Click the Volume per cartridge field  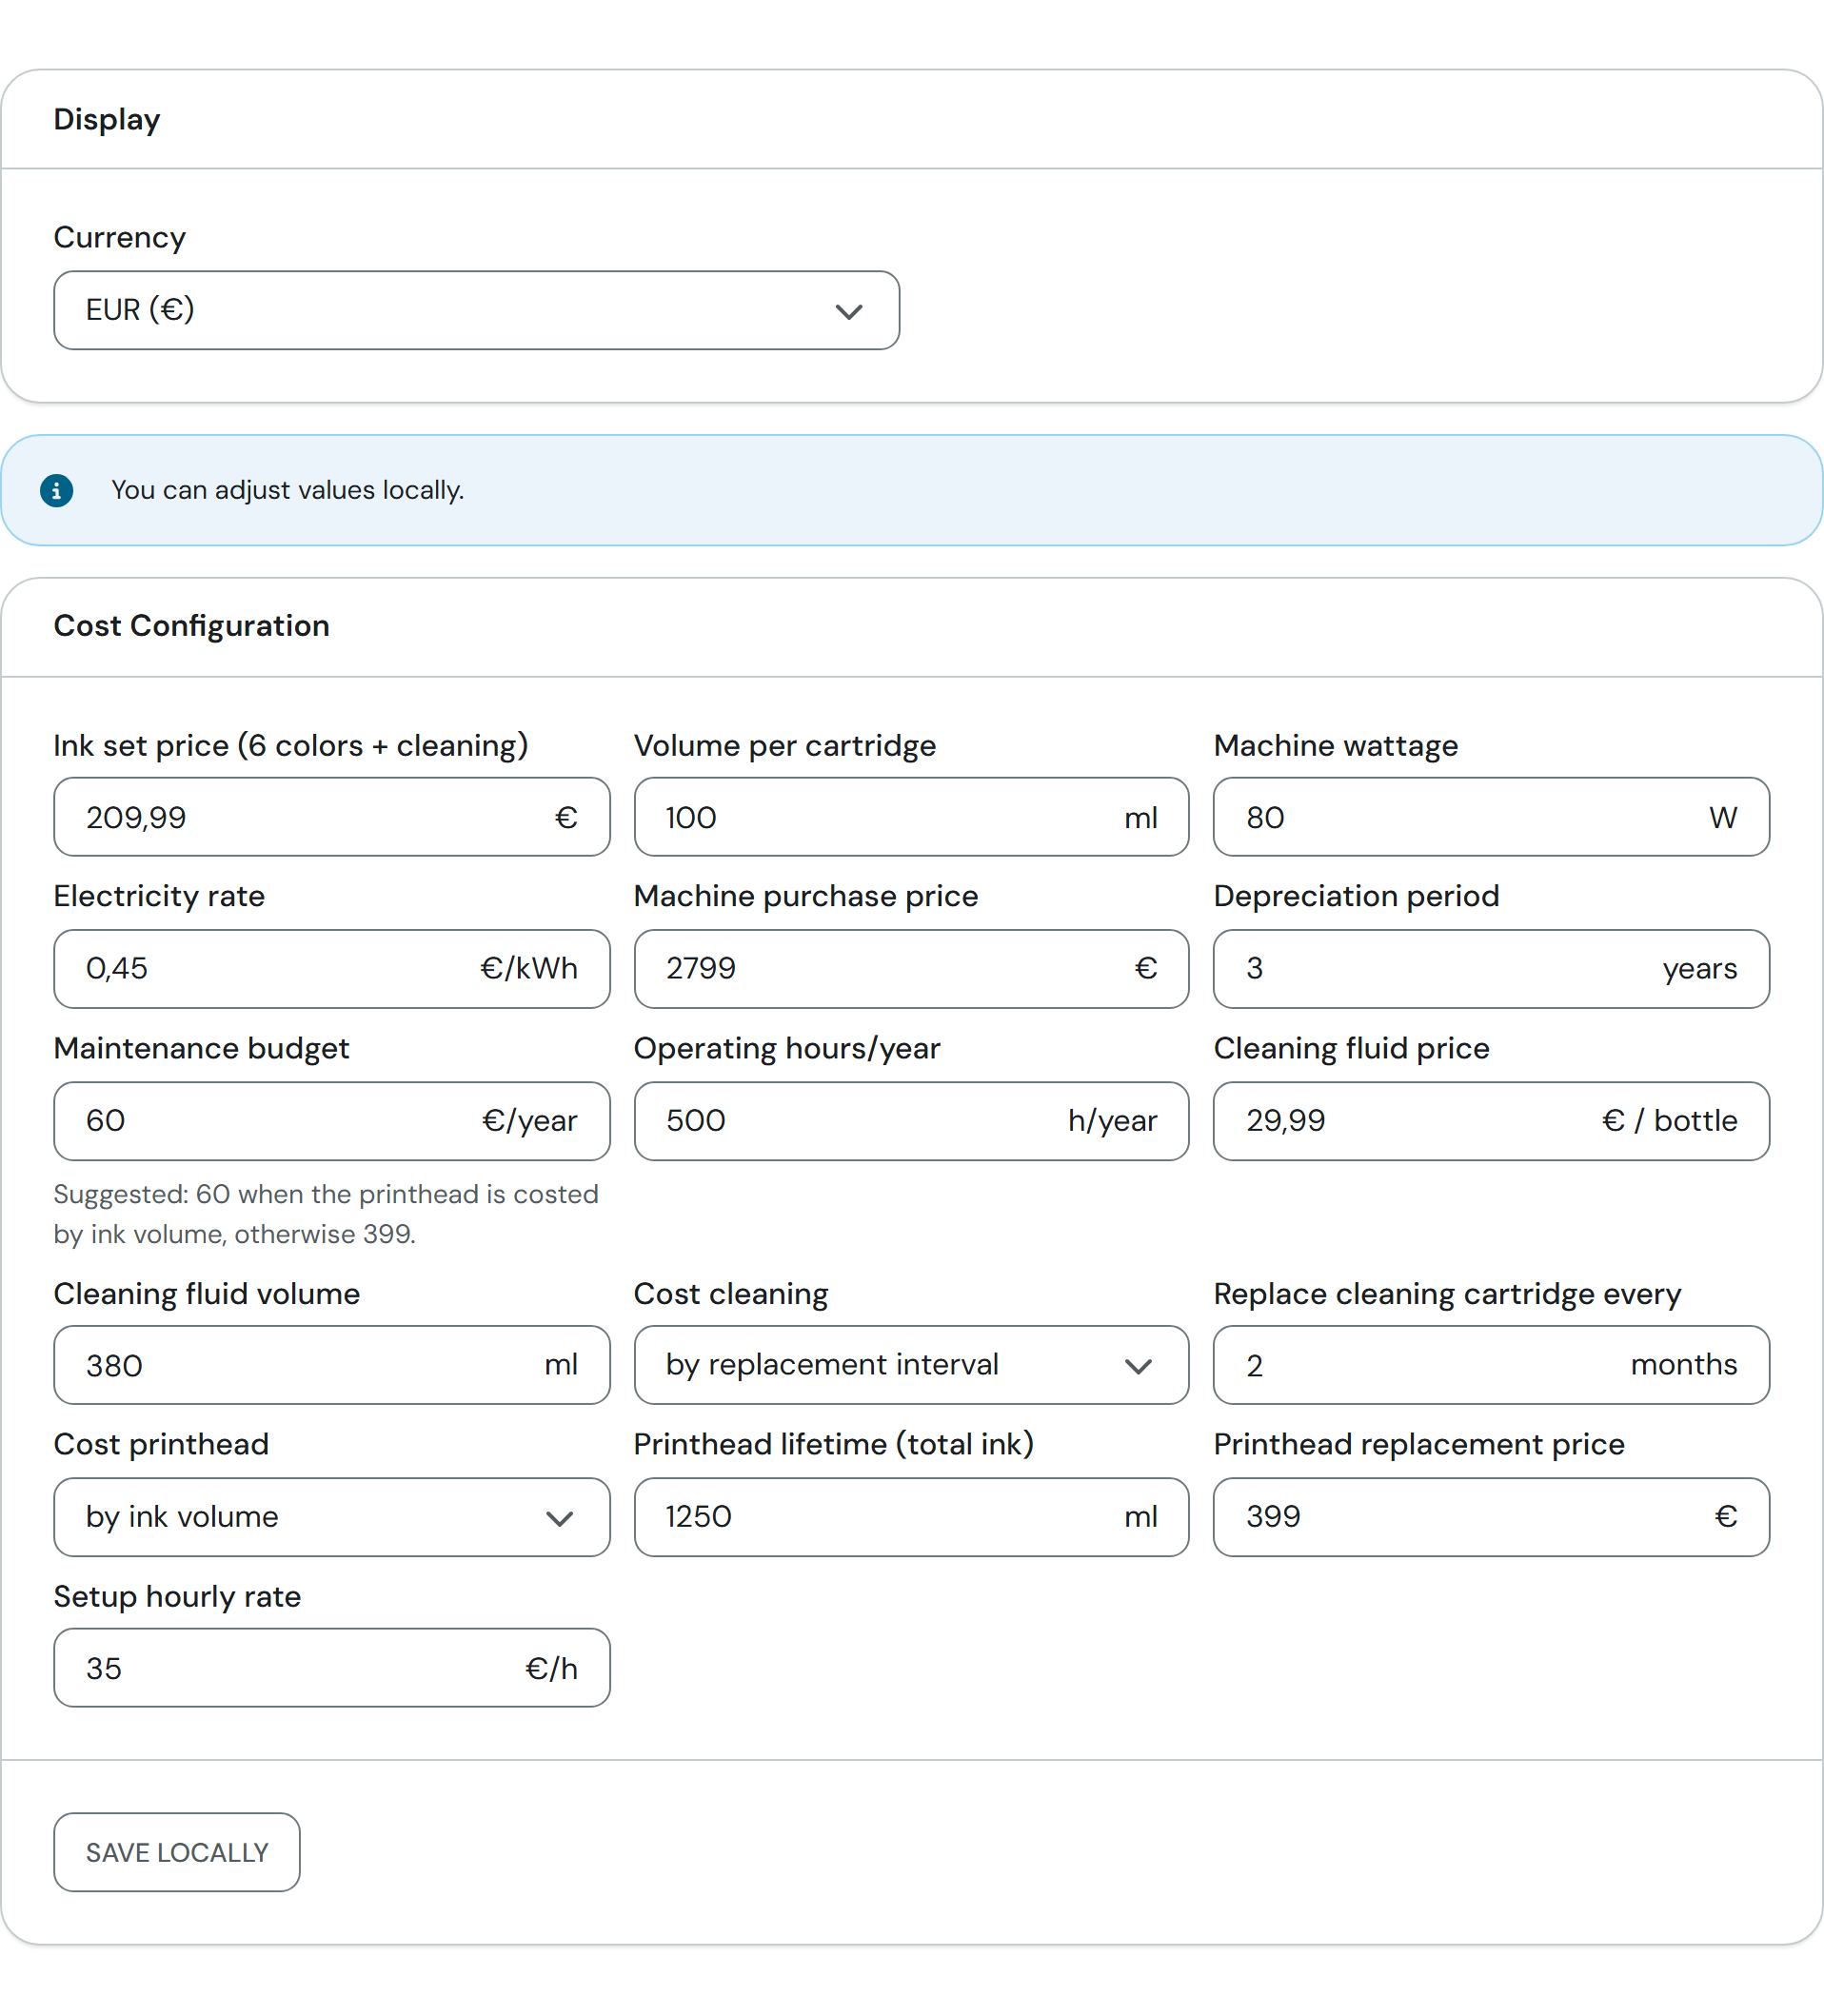coord(911,817)
